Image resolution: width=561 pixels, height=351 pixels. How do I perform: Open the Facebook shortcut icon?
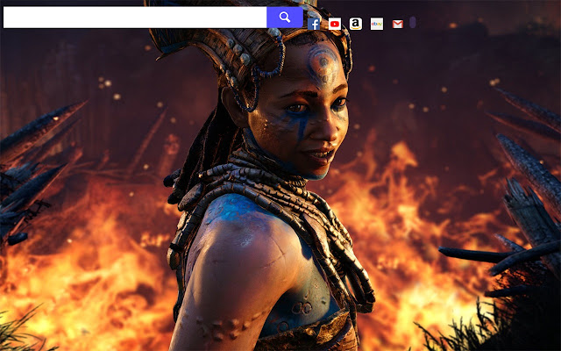point(314,24)
